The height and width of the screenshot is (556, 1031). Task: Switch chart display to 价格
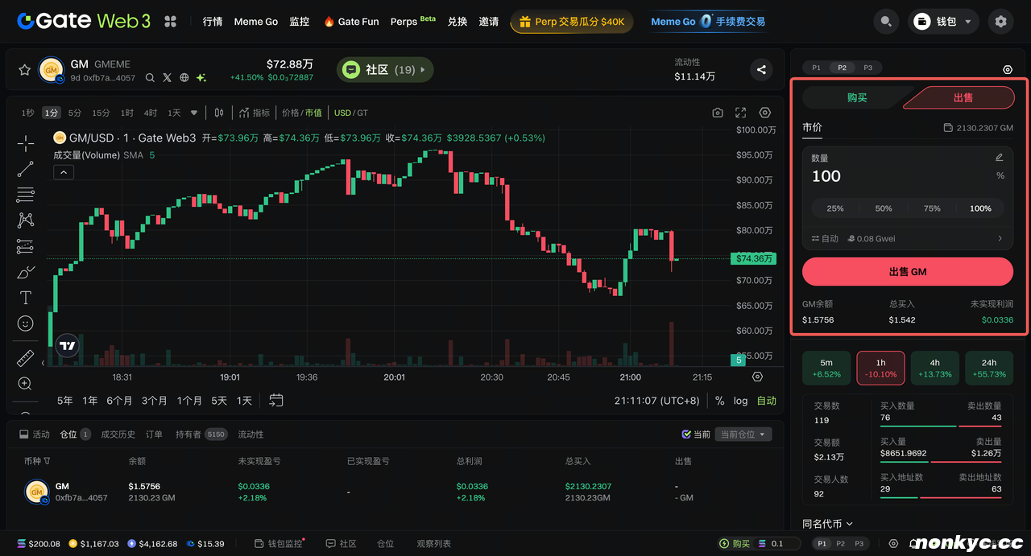pyautogui.click(x=290, y=113)
